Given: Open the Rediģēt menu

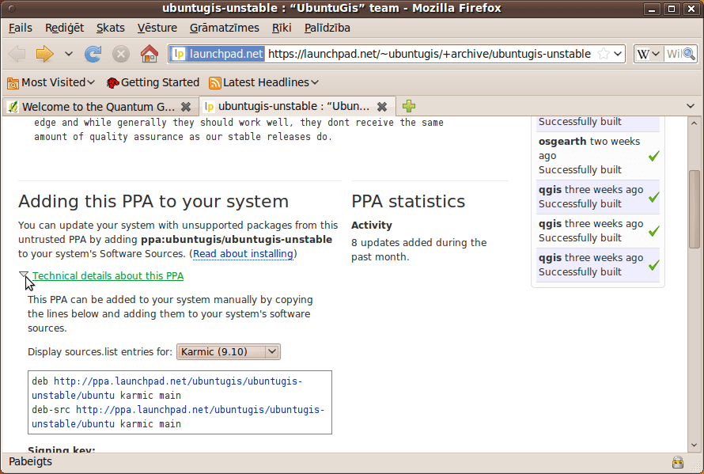Looking at the screenshot, I should click(x=64, y=28).
